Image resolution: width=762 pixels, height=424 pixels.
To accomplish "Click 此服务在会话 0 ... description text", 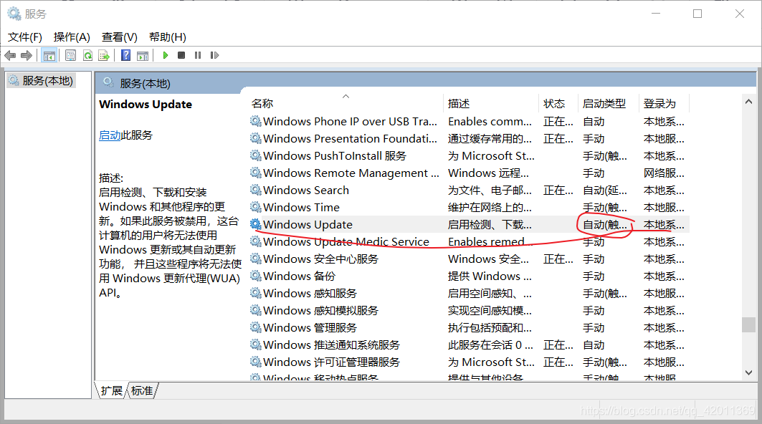I will click(490, 344).
